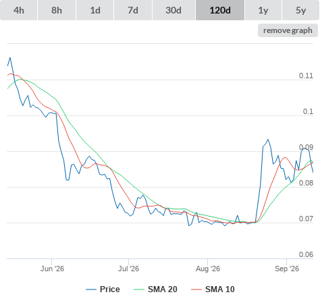Switch to the 1y range

[x=263, y=10]
